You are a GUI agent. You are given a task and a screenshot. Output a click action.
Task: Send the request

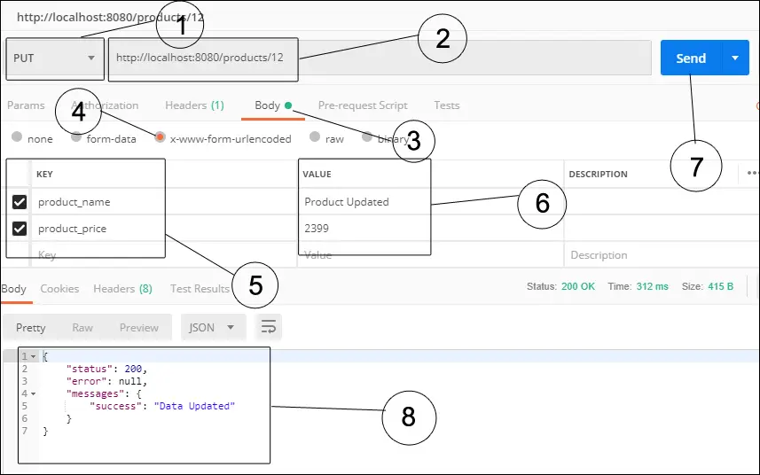click(x=691, y=58)
